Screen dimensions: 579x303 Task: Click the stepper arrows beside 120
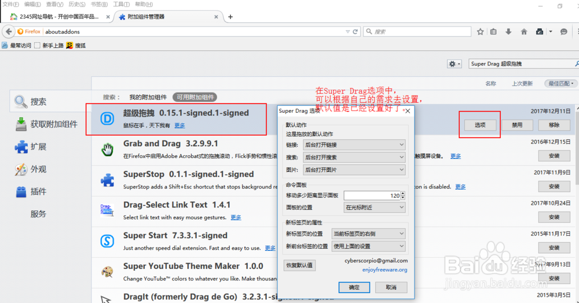pos(403,195)
